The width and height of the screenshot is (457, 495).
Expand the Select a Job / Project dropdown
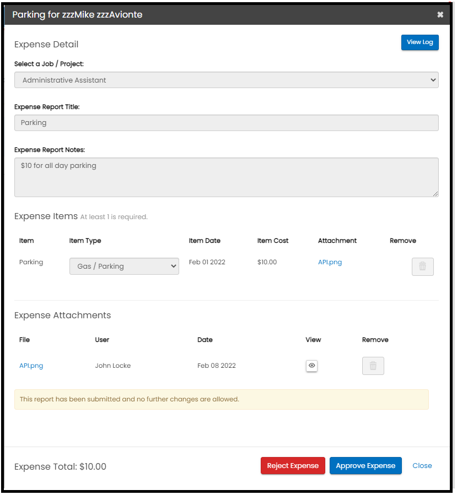click(226, 80)
